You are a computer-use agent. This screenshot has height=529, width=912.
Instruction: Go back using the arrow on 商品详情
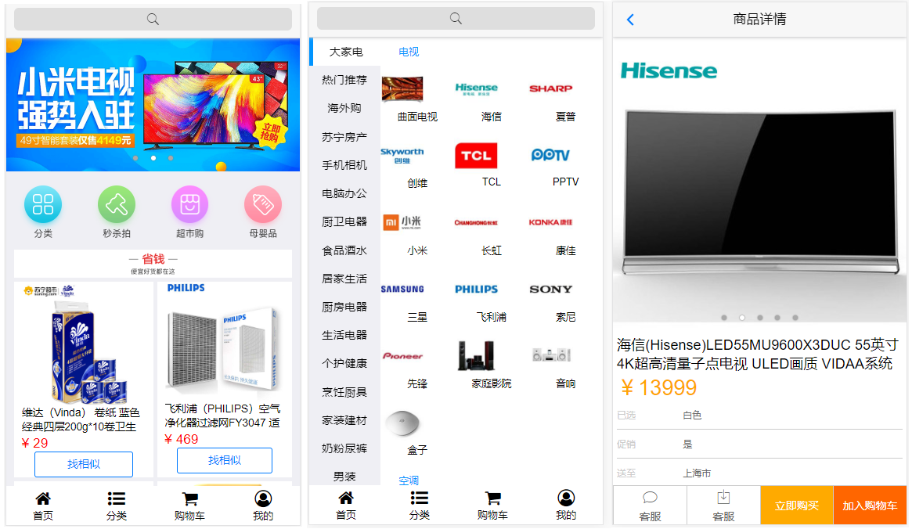tap(630, 20)
